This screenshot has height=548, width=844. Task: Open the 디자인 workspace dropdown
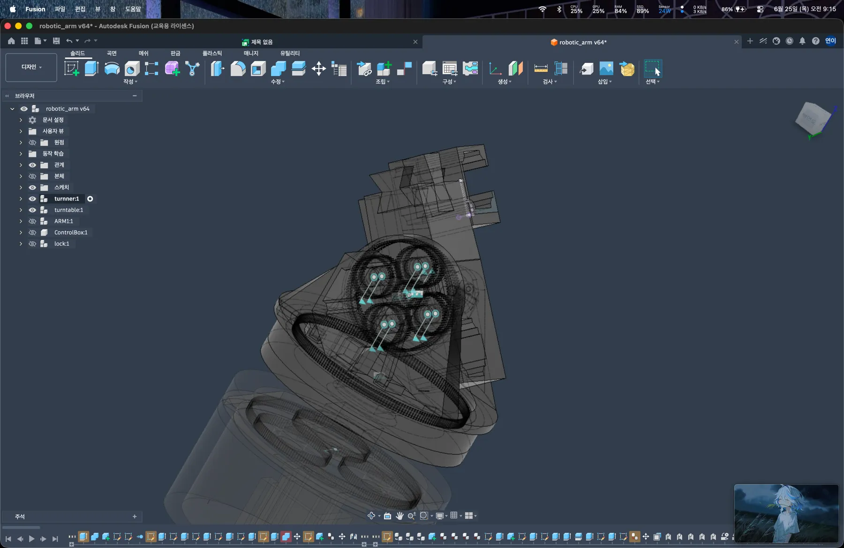click(x=31, y=67)
